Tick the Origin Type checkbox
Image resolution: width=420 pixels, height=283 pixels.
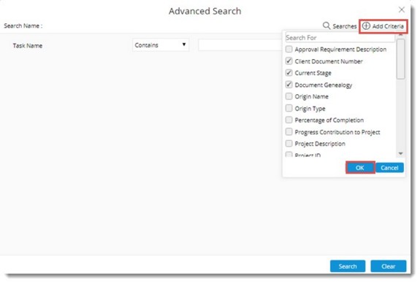[x=289, y=108]
